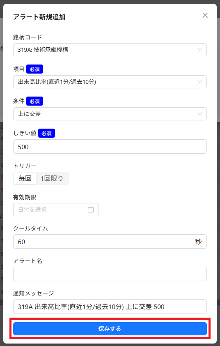Save the alert with 保存する button
Viewport: 220px width, 346px height.
[x=110, y=329]
